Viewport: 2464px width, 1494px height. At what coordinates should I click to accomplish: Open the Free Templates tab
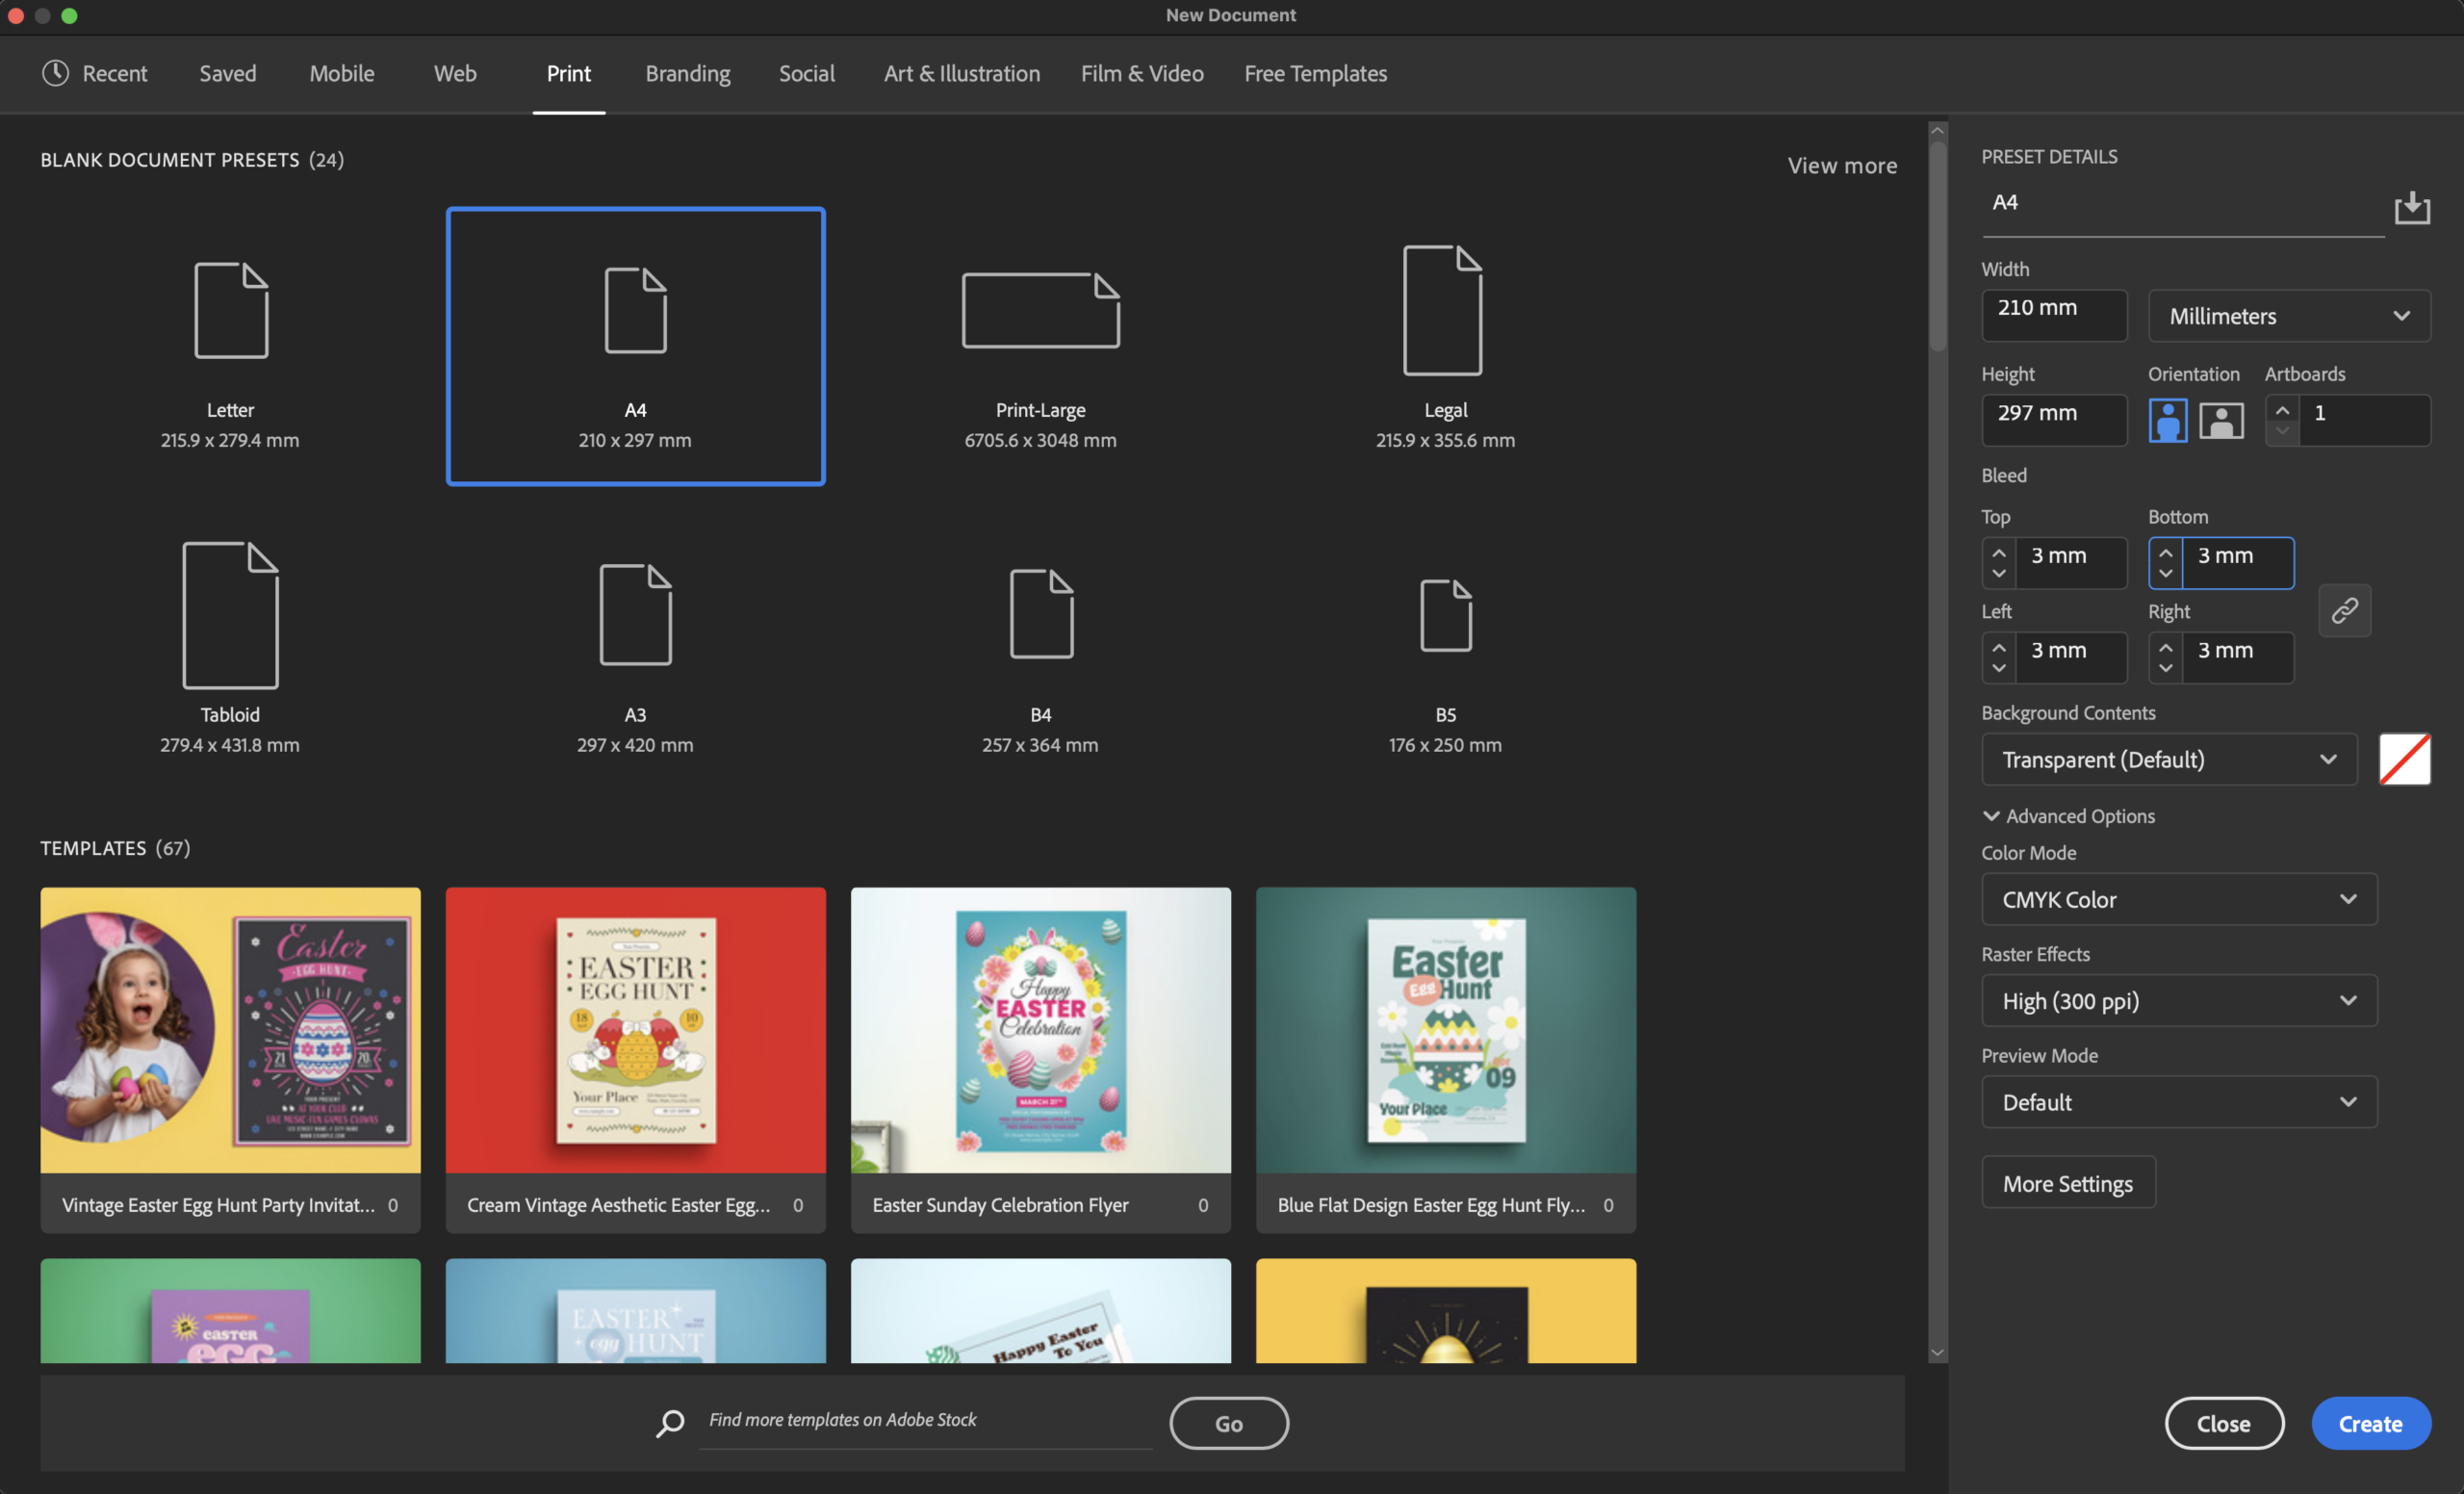pyautogui.click(x=1315, y=73)
